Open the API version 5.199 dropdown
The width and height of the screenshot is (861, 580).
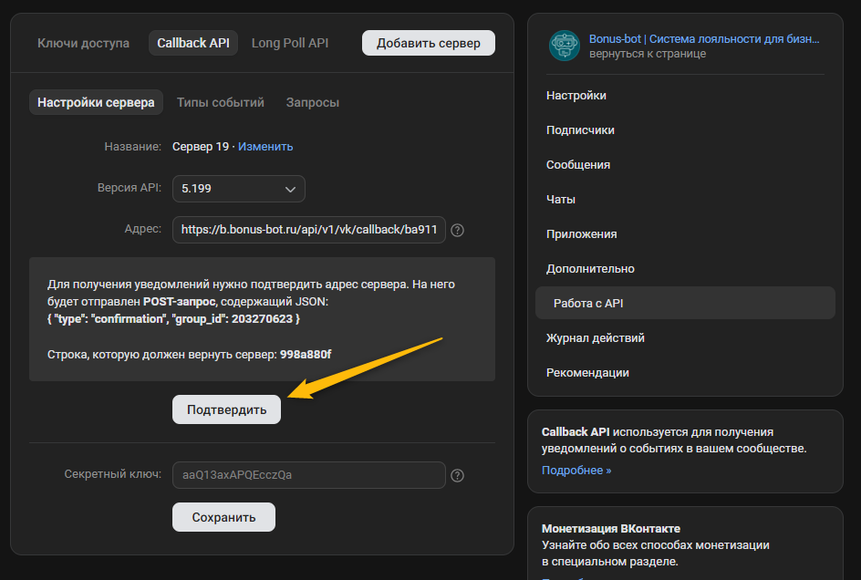point(239,189)
